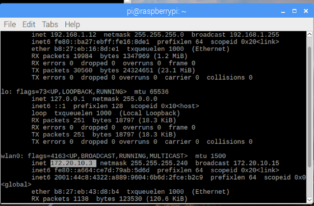This screenshot has height=206, width=314.
Task: Click the vertical scrollbar thumb
Action: click(x=310, y=107)
